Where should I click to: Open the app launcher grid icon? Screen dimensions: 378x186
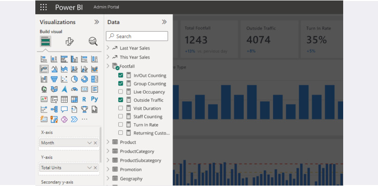click(44, 7)
